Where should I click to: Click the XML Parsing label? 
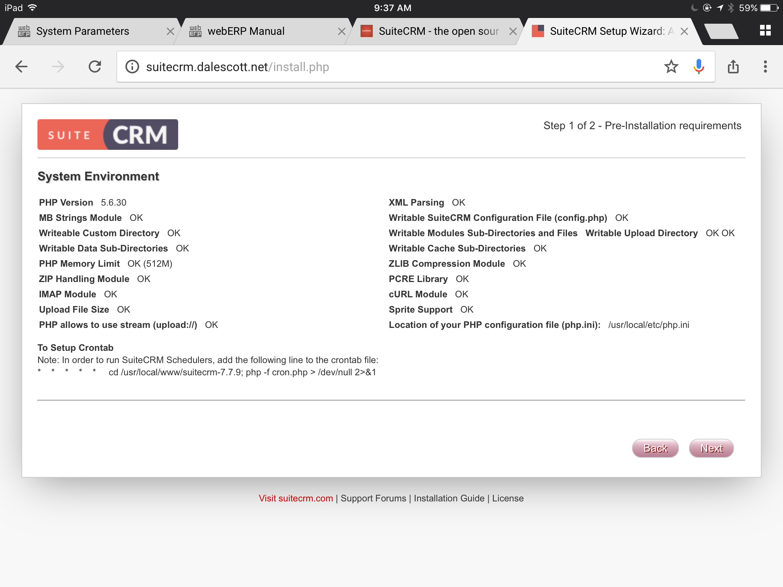416,203
